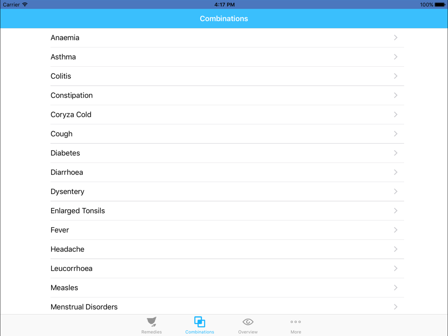Image resolution: width=448 pixels, height=336 pixels.
Task: Open the Colitis combination
Action: (227, 76)
